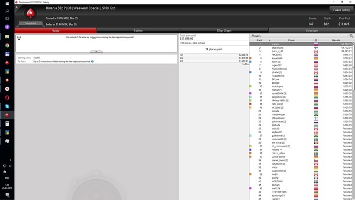
Task: Click the Canada flag for rank 3
Action: (316, 51)
